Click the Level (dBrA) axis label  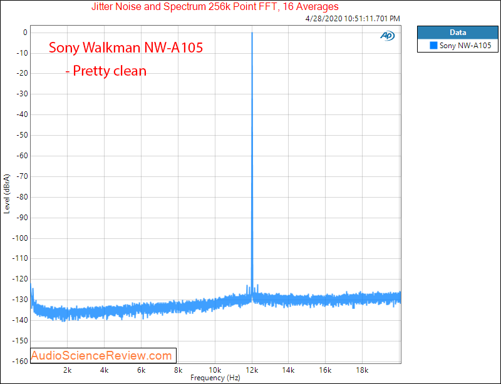point(7,194)
